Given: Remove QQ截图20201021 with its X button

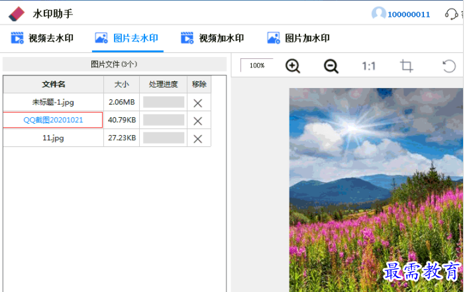Looking at the screenshot, I should coord(198,121).
